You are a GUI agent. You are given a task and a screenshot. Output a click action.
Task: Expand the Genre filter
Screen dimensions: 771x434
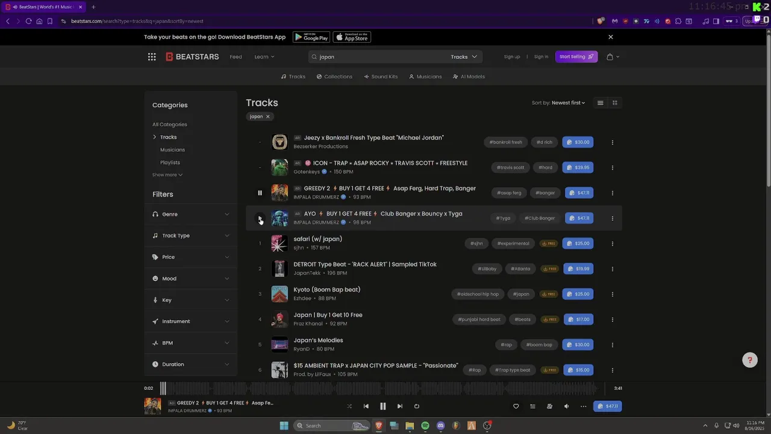(x=190, y=214)
